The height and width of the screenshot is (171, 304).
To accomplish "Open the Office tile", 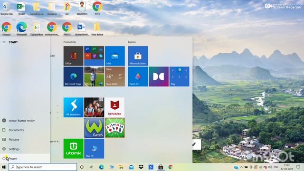I will tap(74, 56).
